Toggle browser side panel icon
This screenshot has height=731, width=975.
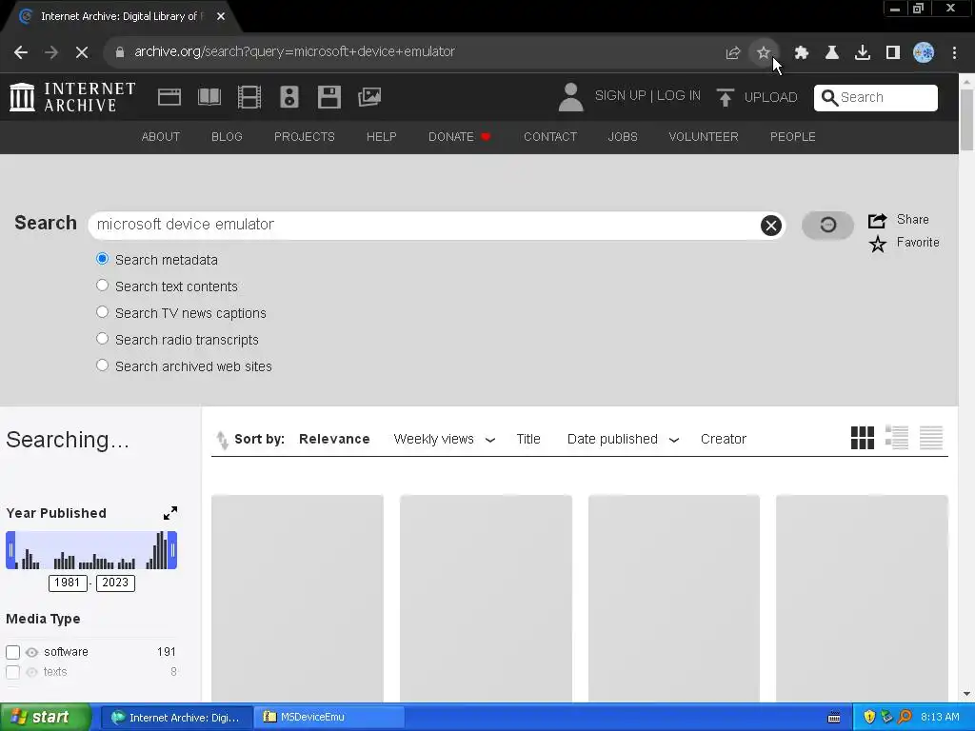point(893,52)
